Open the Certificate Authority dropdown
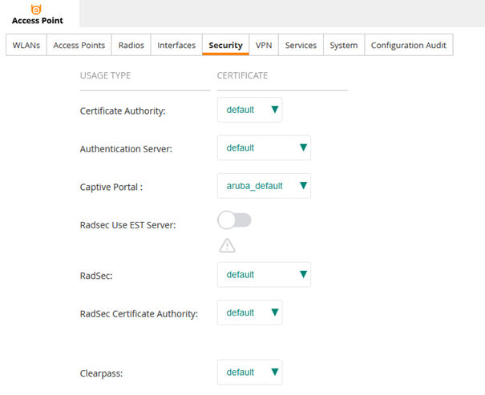The image size is (485, 395). pos(249,110)
